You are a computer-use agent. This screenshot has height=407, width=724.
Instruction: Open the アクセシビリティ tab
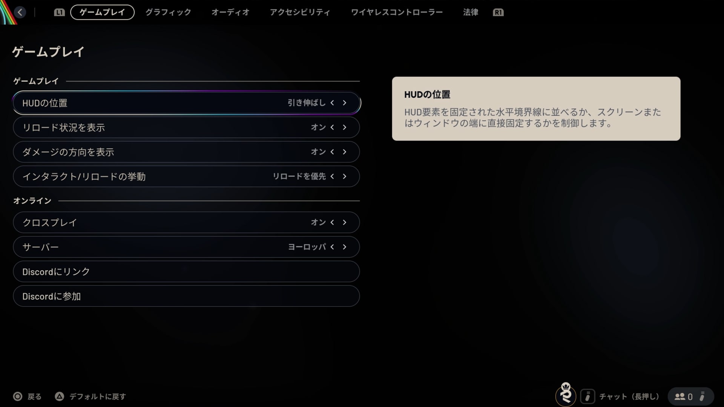[x=300, y=12]
